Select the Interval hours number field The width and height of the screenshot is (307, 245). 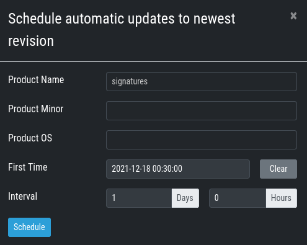point(238,198)
